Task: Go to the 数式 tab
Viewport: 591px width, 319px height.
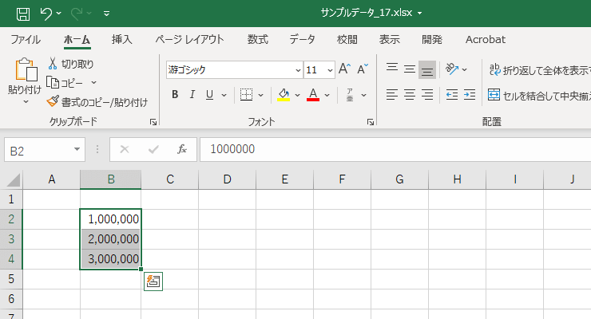Action: [x=258, y=40]
